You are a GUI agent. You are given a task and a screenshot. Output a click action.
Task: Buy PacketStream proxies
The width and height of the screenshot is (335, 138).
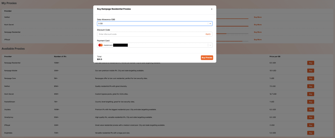(x=310, y=102)
